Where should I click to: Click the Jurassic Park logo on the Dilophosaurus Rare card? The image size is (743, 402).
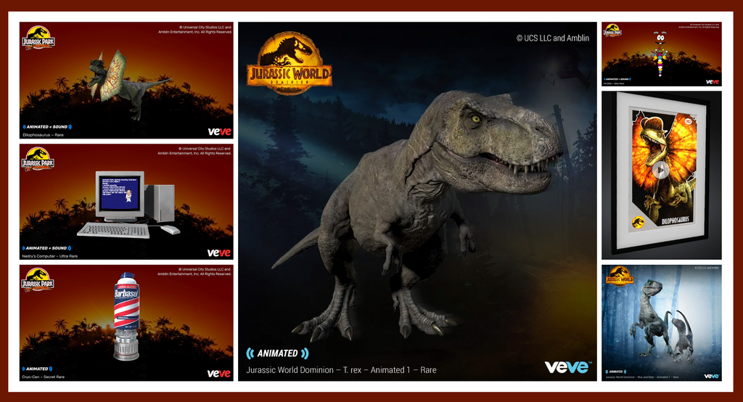pyautogui.click(x=38, y=38)
